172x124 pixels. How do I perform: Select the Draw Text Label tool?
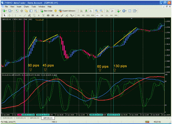(x=43, y=15)
